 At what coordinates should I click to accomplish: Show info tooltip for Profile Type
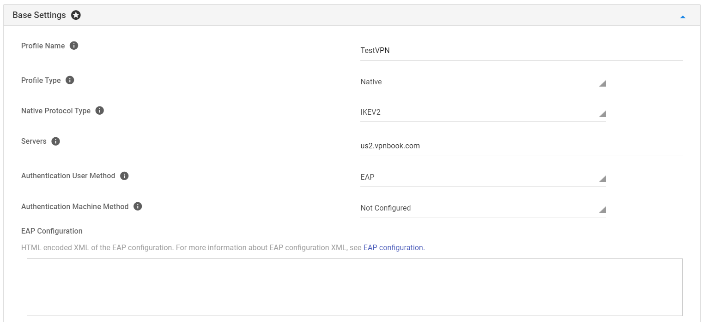click(70, 80)
